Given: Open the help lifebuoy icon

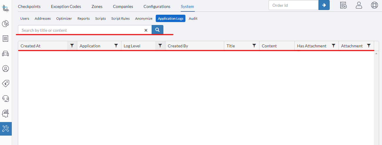Looking at the screenshot, I should click(x=374, y=5).
